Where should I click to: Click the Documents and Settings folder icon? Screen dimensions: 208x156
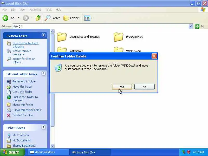click(x=62, y=37)
